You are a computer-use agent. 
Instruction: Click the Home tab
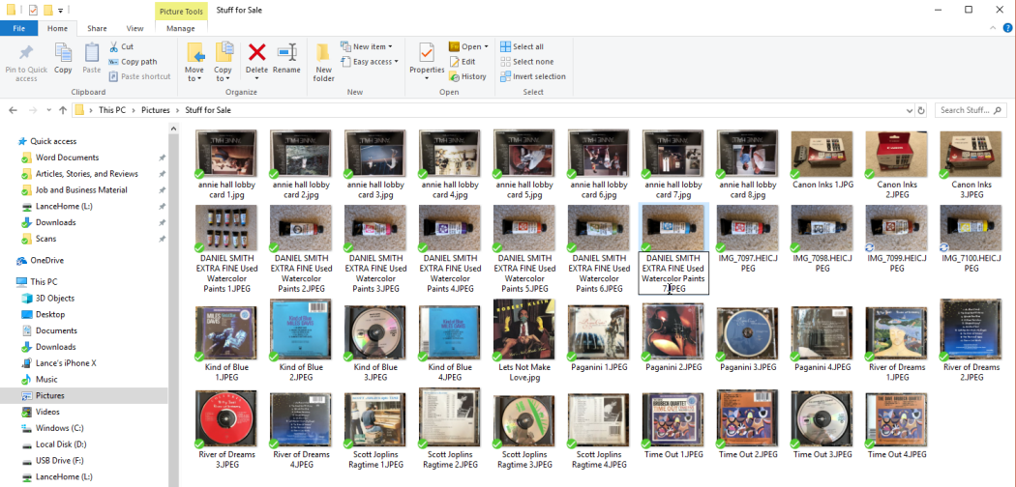pos(57,28)
